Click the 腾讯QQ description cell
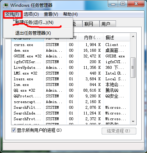Screen dimensions: 147x153 pos(112,90)
